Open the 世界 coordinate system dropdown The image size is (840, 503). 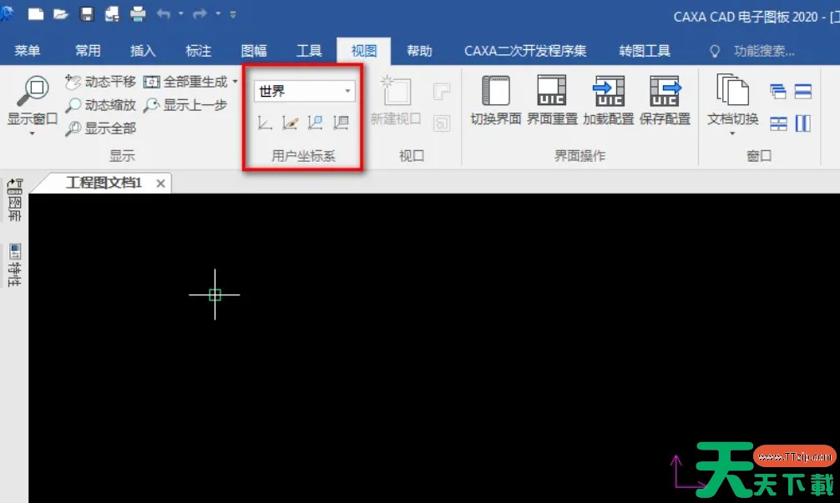pos(304,91)
